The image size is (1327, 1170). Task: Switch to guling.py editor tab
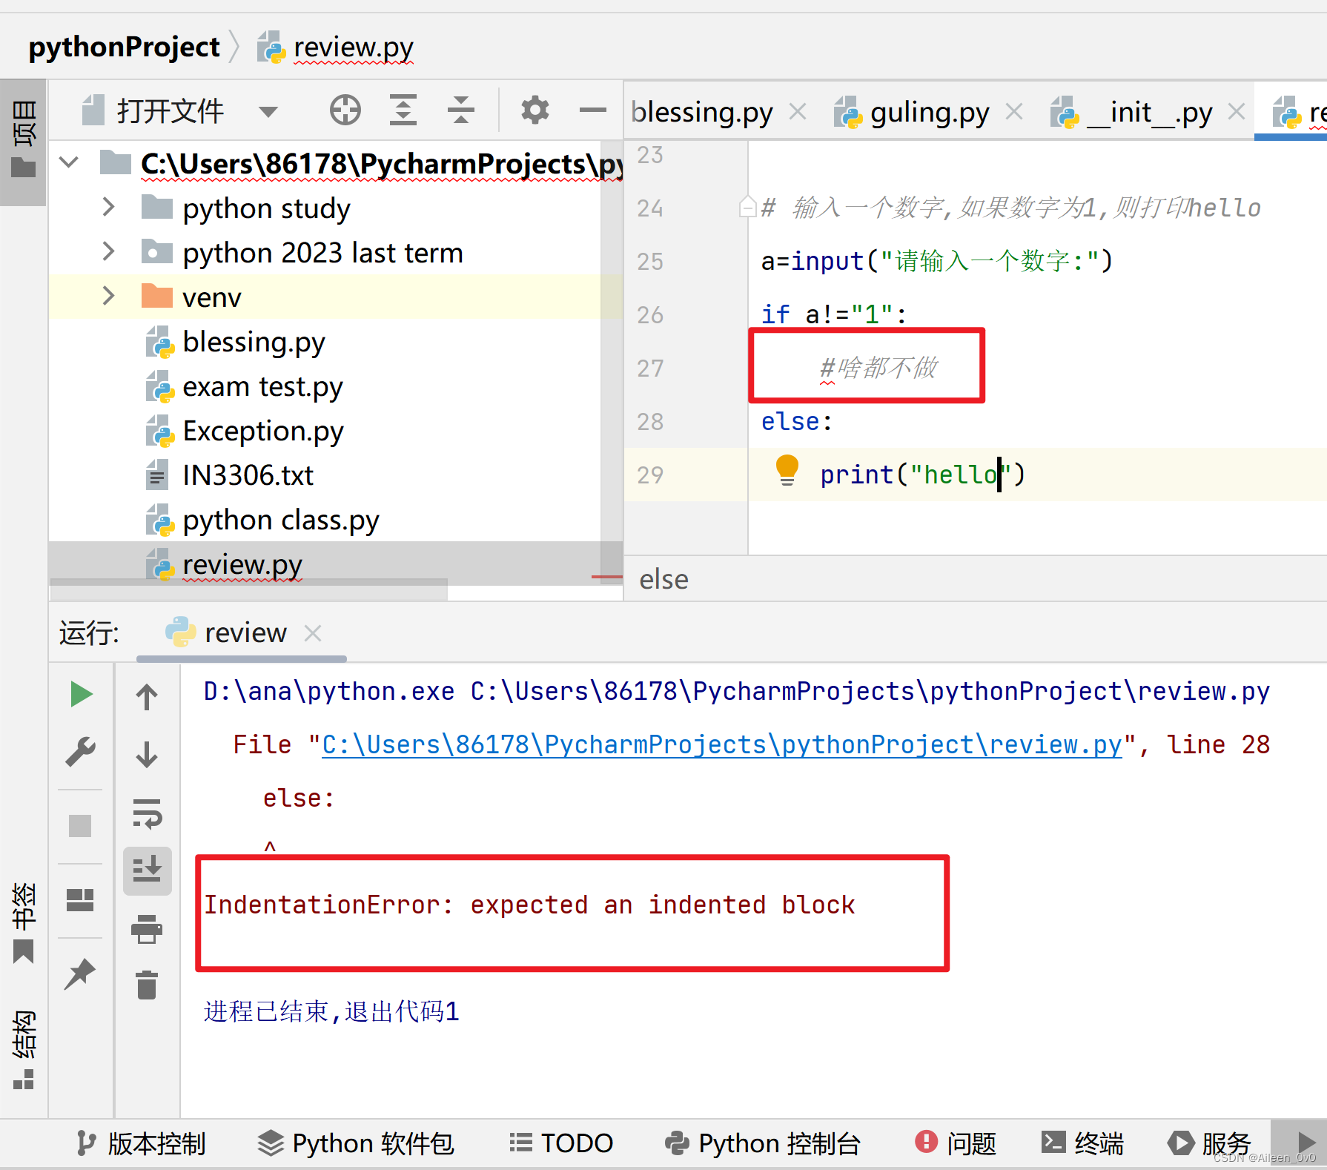[x=913, y=112]
